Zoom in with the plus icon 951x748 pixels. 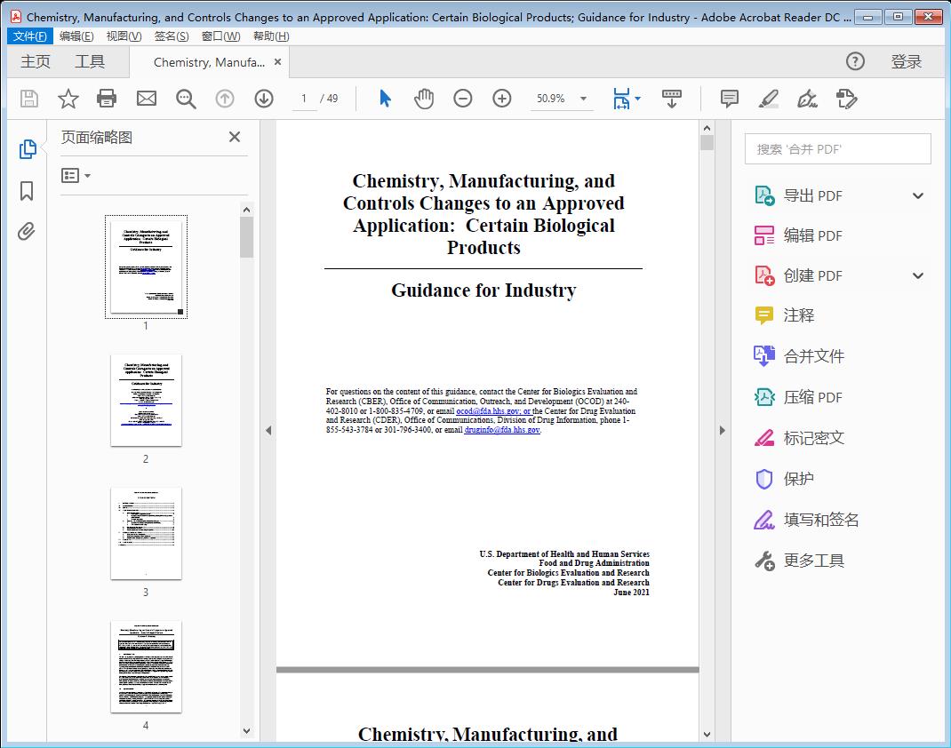(501, 99)
